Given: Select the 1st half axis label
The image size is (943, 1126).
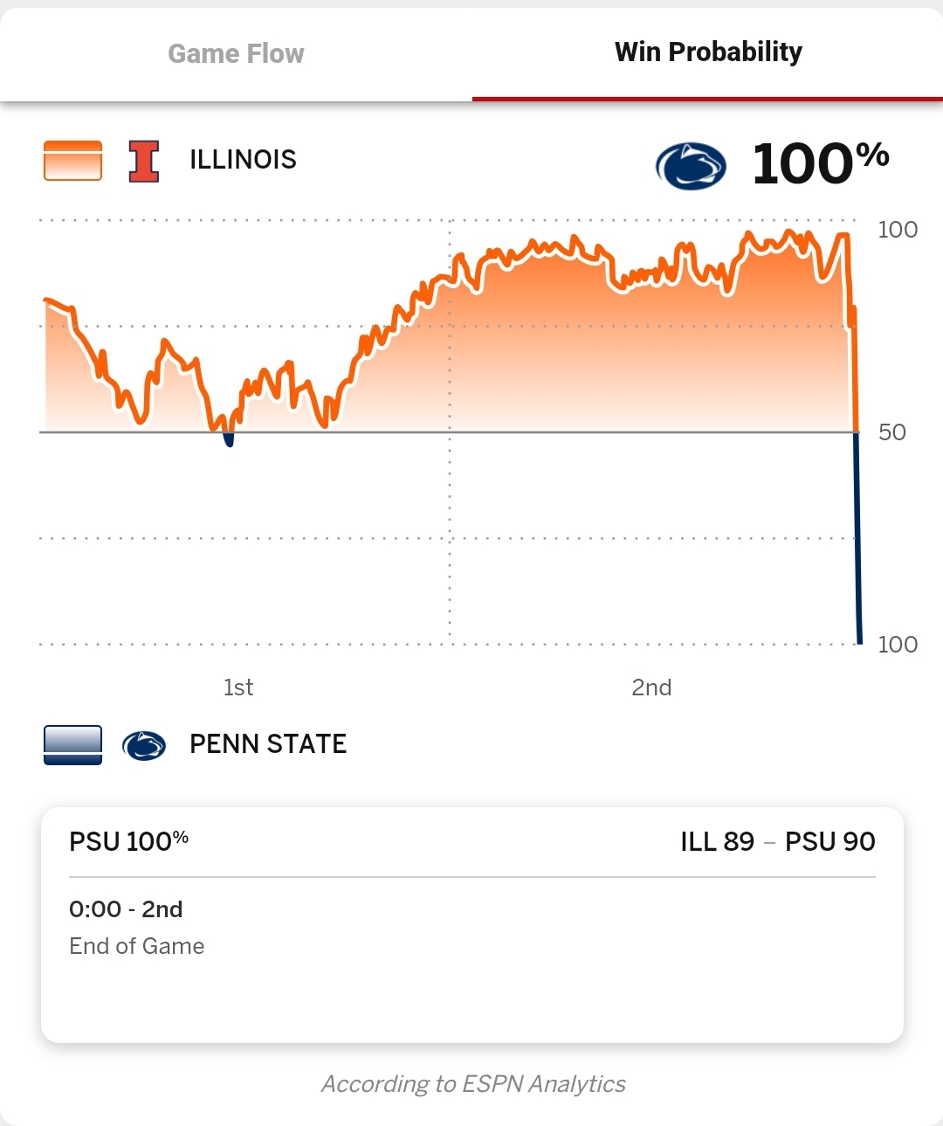Looking at the screenshot, I should click(x=238, y=687).
